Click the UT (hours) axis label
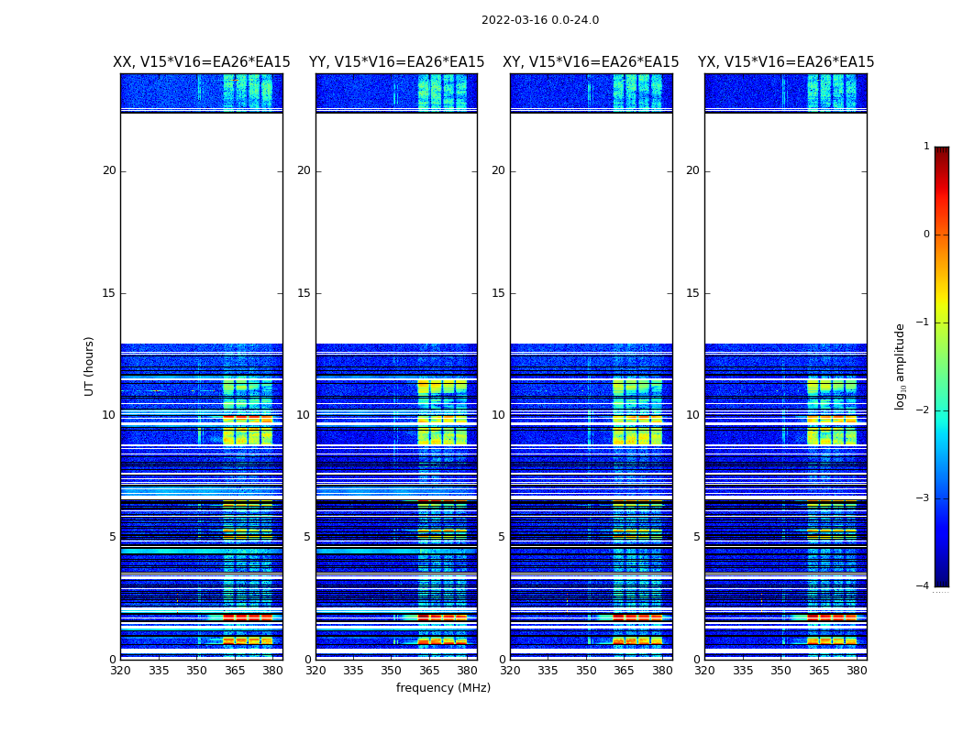 (x=89, y=366)
